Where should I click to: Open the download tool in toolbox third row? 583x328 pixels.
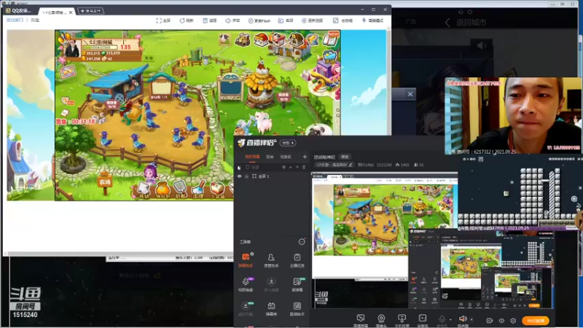246,308
